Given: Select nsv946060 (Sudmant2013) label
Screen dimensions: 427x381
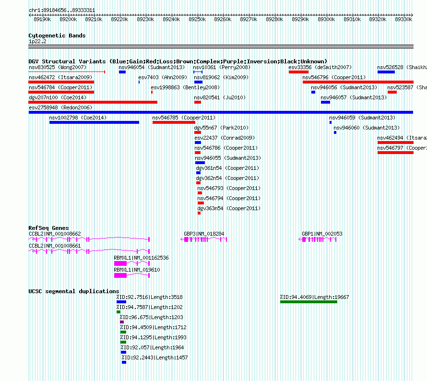Looking at the screenshot, I should pyautogui.click(x=367, y=128).
